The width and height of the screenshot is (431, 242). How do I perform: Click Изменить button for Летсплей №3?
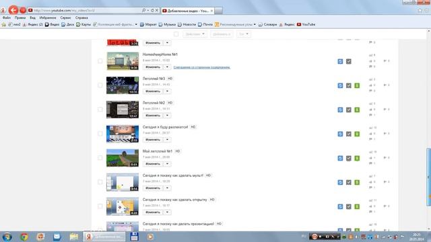pos(153,91)
